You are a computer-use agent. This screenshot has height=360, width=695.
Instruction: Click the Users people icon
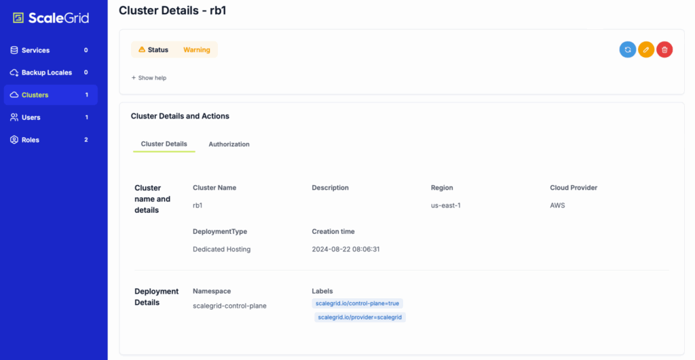coord(14,117)
